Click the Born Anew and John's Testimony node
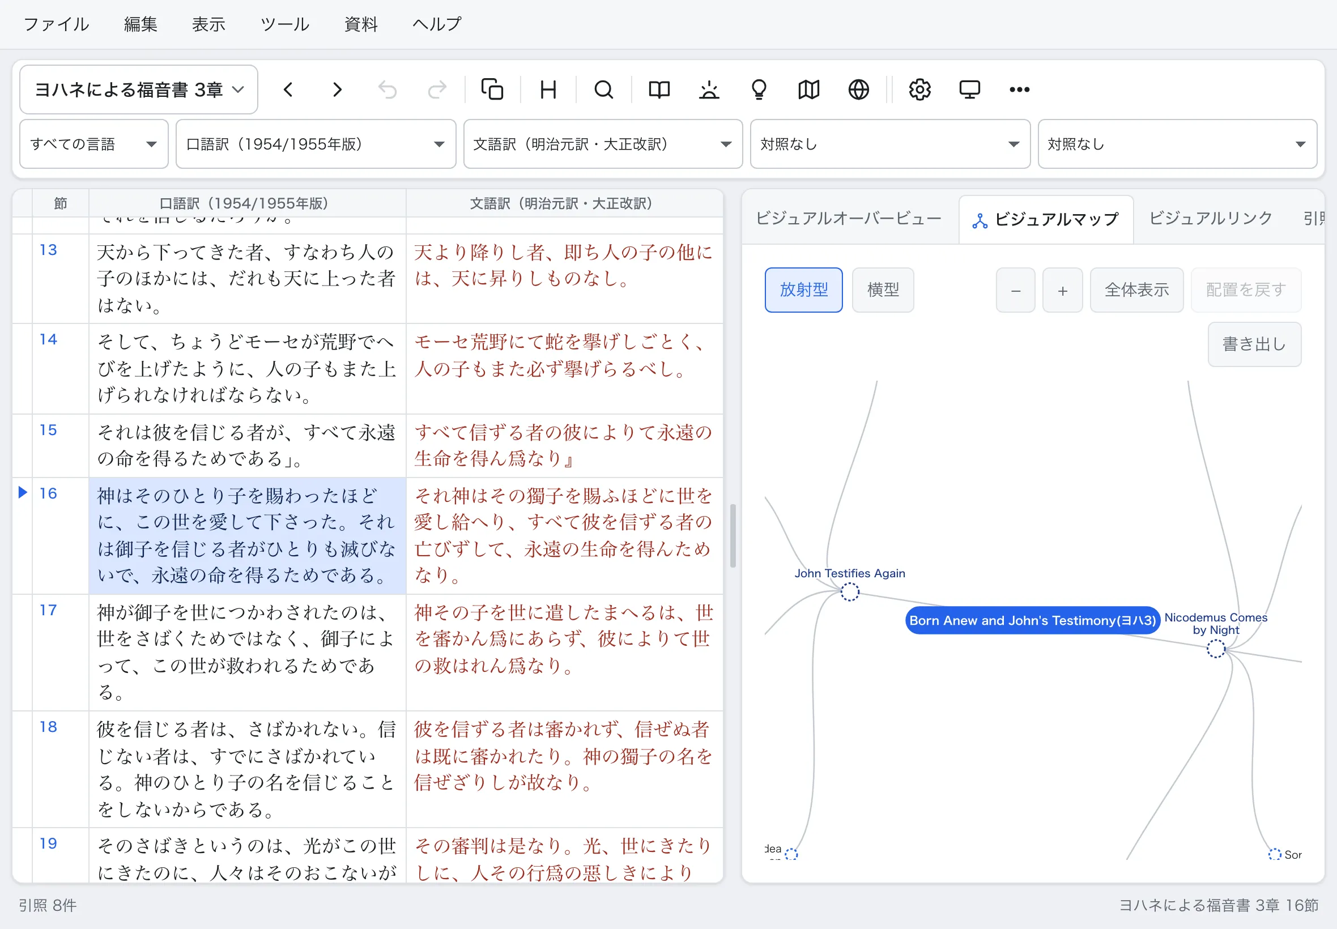Screen dimensions: 1337x929 pyautogui.click(x=1033, y=620)
